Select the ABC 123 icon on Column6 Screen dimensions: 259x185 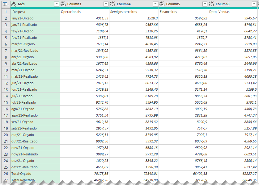pyautogui.click(x=211, y=4)
